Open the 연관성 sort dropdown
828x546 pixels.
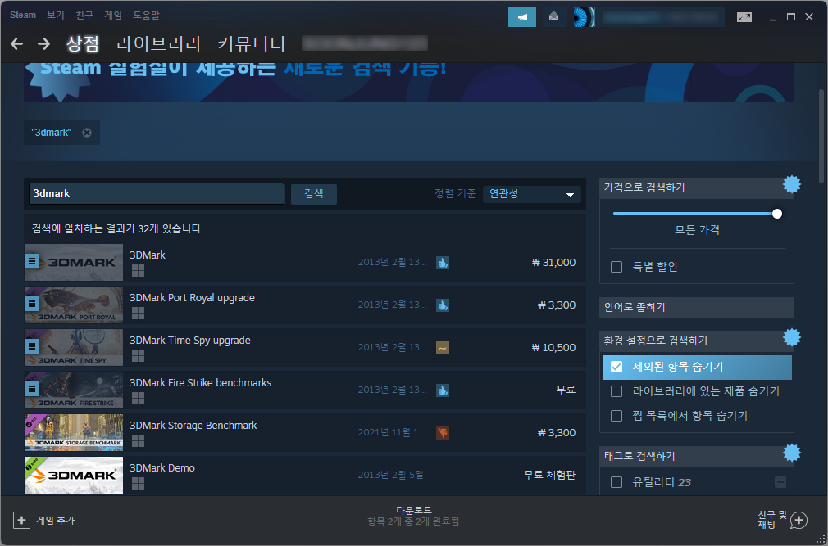532,194
